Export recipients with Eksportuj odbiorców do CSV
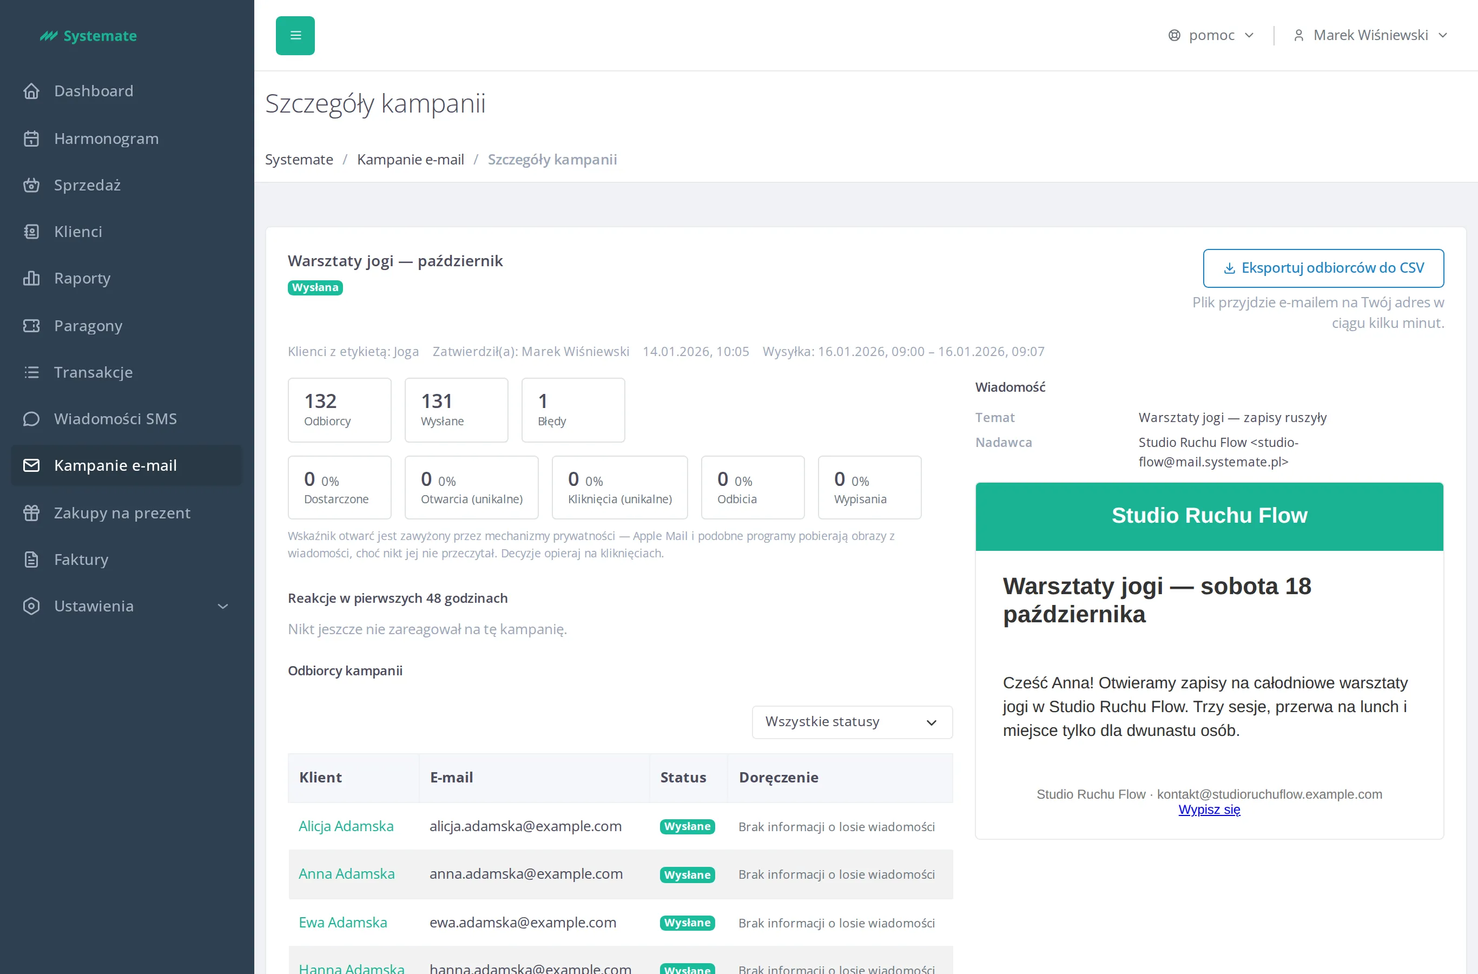Screen dimensions: 1478x974 click(x=1323, y=268)
